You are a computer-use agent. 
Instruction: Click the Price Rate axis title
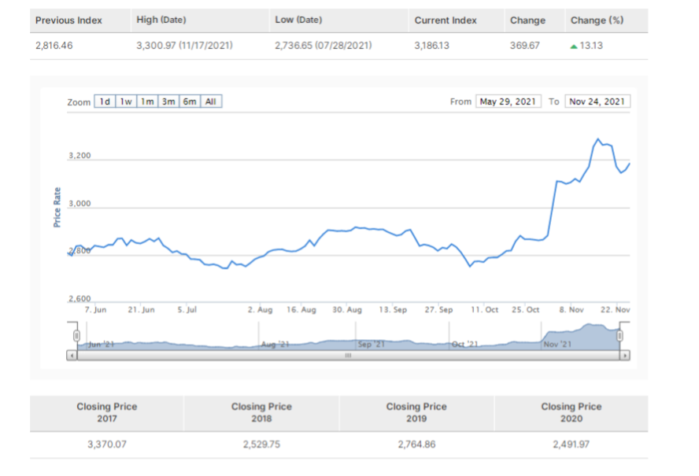57,207
